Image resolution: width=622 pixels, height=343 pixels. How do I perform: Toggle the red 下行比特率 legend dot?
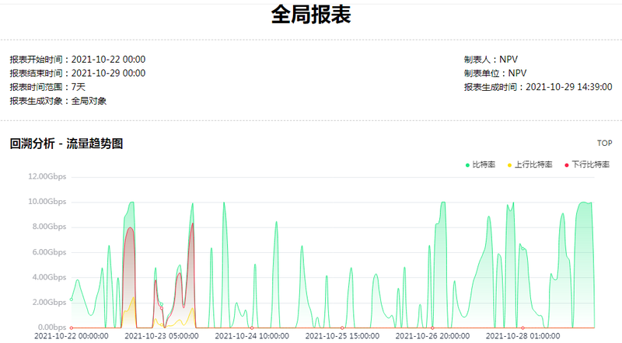pyautogui.click(x=567, y=165)
